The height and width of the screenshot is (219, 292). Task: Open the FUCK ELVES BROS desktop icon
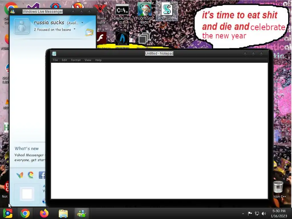click(145, 13)
